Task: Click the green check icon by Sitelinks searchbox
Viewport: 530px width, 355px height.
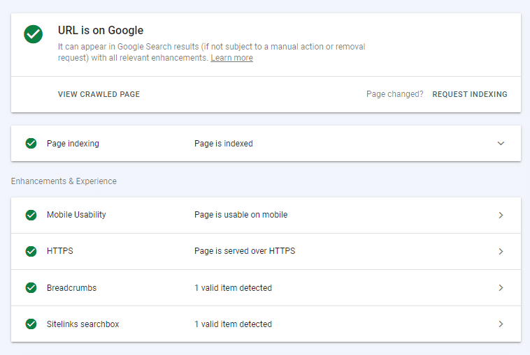Action: [31, 324]
